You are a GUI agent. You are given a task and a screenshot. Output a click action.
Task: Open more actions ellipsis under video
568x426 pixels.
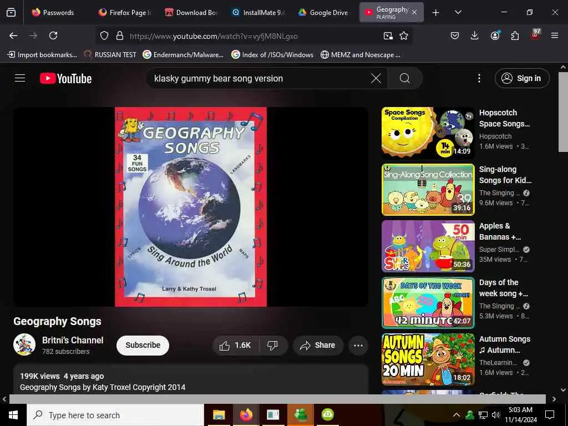358,345
